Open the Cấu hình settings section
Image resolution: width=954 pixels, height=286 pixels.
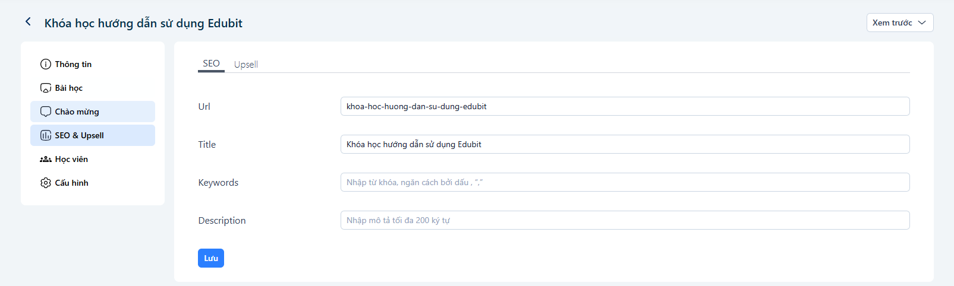coord(93,183)
